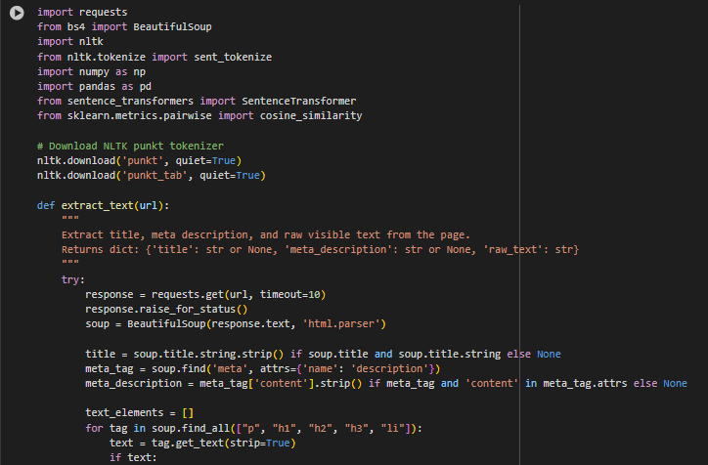
Task: Click 'response.raise_for_status()' line
Action: 166,310
